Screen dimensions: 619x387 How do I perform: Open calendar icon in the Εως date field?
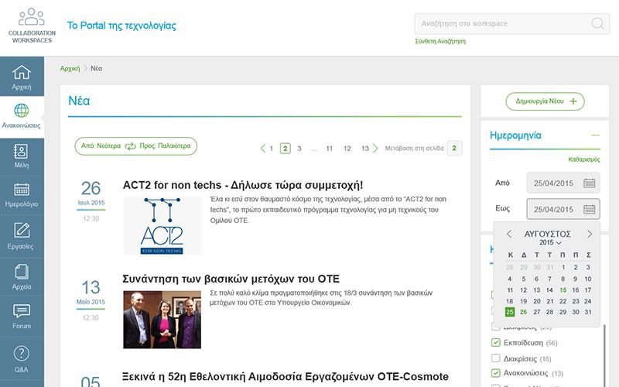[589, 209]
